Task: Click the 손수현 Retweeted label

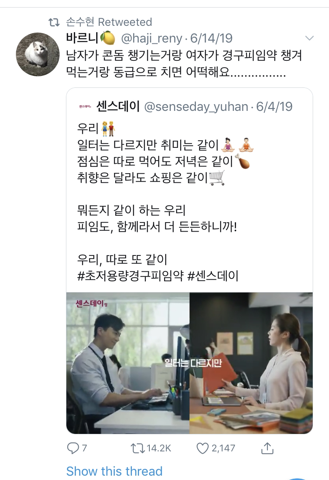Action: (x=109, y=22)
